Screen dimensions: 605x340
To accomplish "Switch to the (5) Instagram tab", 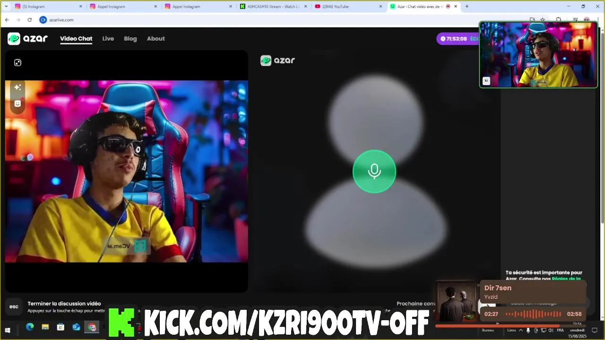I will 48,7.
